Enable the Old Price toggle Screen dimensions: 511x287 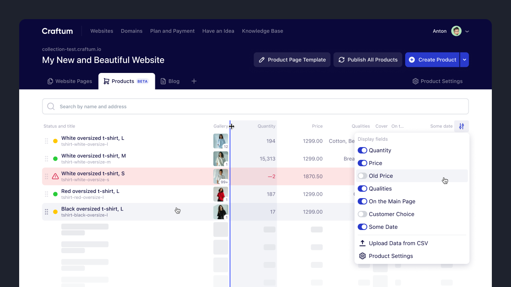(362, 176)
